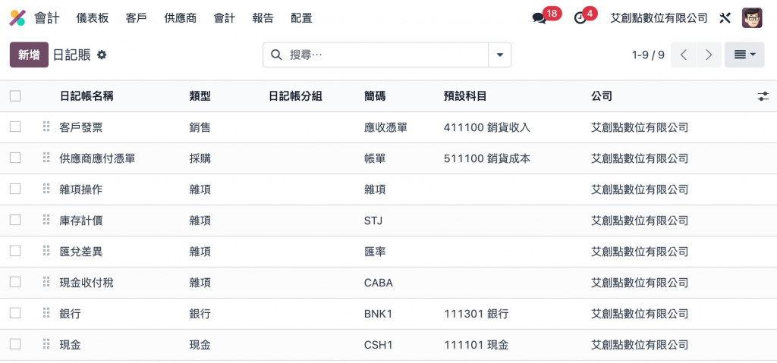Image resolution: width=777 pixels, height=363 pixels.
Task: Check the box for the 庫存計價 row
Action: (x=15, y=220)
